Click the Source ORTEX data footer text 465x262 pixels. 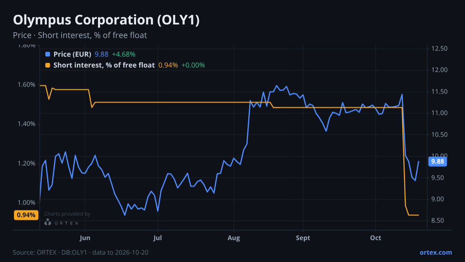[81, 252]
